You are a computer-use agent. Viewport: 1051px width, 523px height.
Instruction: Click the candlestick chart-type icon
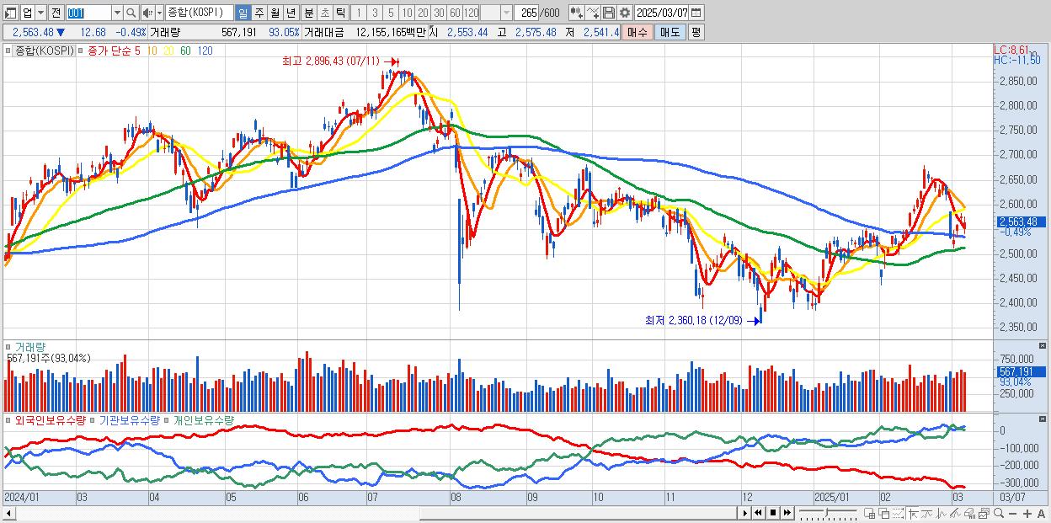(577, 13)
